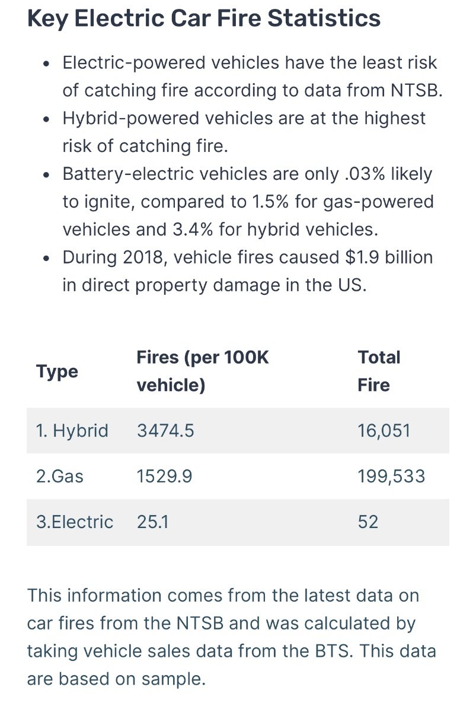The image size is (476, 712).
Task: Click the Key Electric Car Fire Statistics heading
Action: (204, 19)
